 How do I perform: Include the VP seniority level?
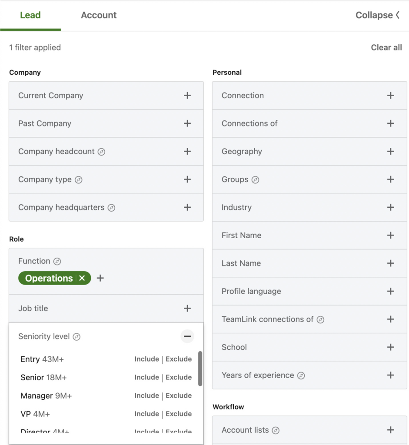[146, 414]
